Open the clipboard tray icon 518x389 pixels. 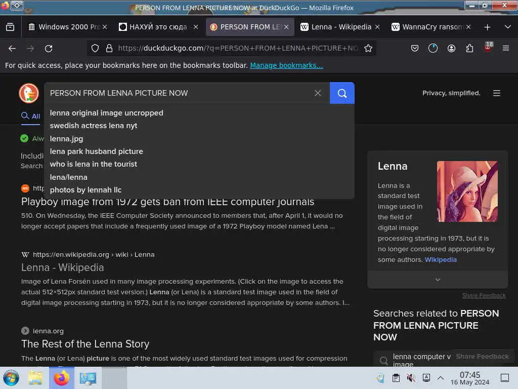pyautogui.click(x=396, y=378)
